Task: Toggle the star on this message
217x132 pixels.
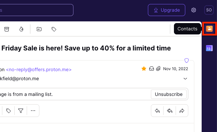Action: coord(144,69)
